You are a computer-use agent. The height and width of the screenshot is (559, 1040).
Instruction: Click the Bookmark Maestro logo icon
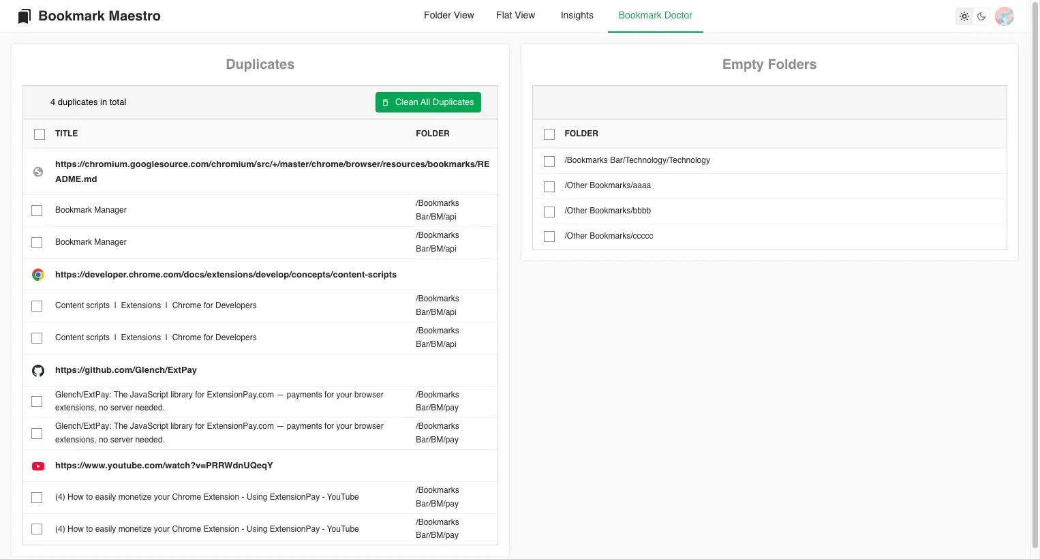point(25,16)
